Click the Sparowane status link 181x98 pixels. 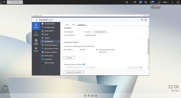point(88,32)
